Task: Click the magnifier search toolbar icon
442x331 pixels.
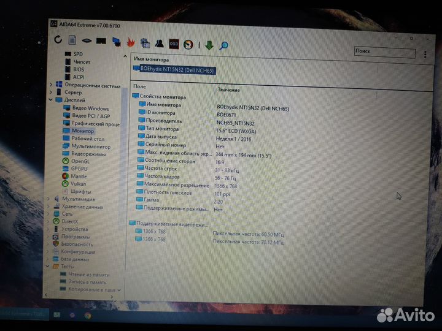Action: pos(224,45)
